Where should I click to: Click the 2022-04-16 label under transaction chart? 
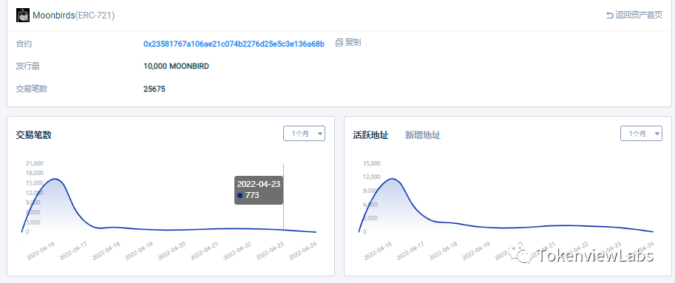[x=40, y=250]
